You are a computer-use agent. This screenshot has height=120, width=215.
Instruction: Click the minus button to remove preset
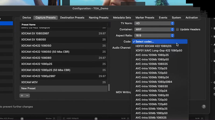(x=27, y=95)
